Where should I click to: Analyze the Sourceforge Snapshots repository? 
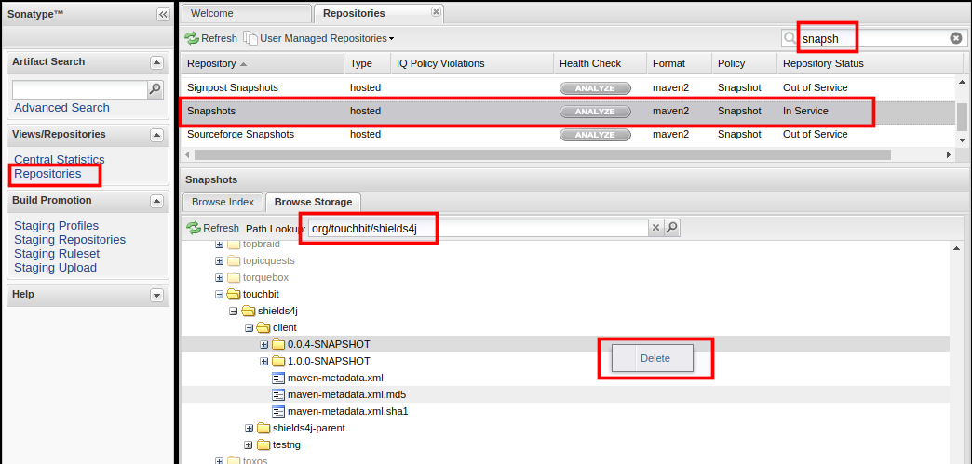[x=595, y=135]
